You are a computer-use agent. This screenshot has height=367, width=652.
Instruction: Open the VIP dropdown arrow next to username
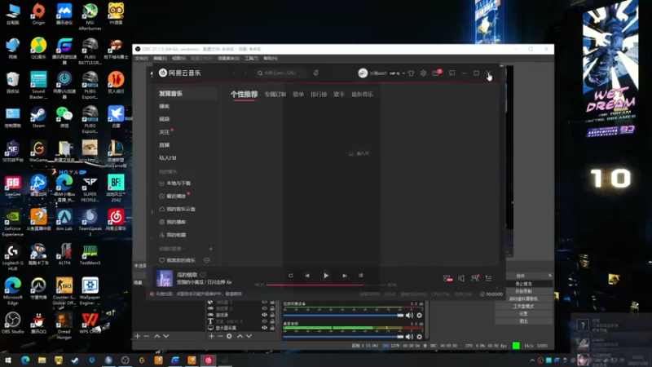tap(403, 73)
